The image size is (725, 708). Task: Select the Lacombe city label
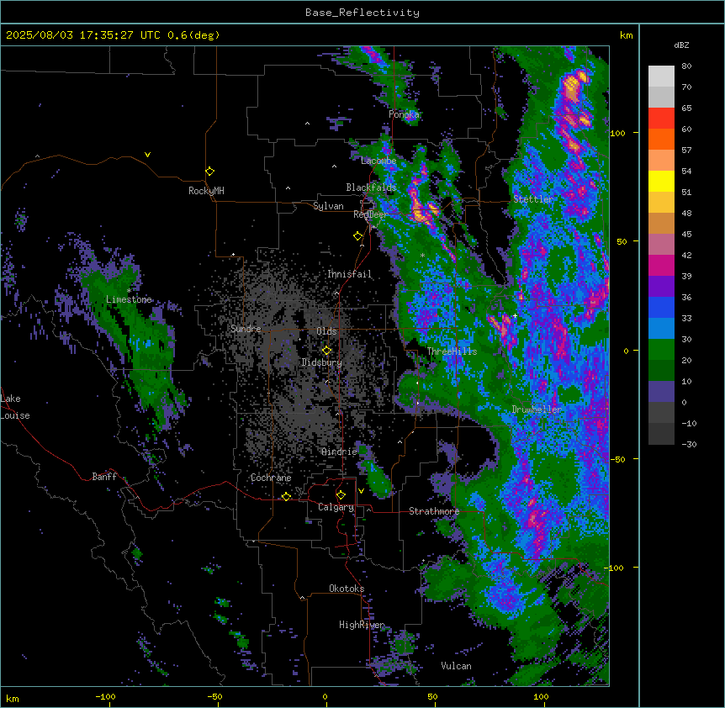coord(378,161)
